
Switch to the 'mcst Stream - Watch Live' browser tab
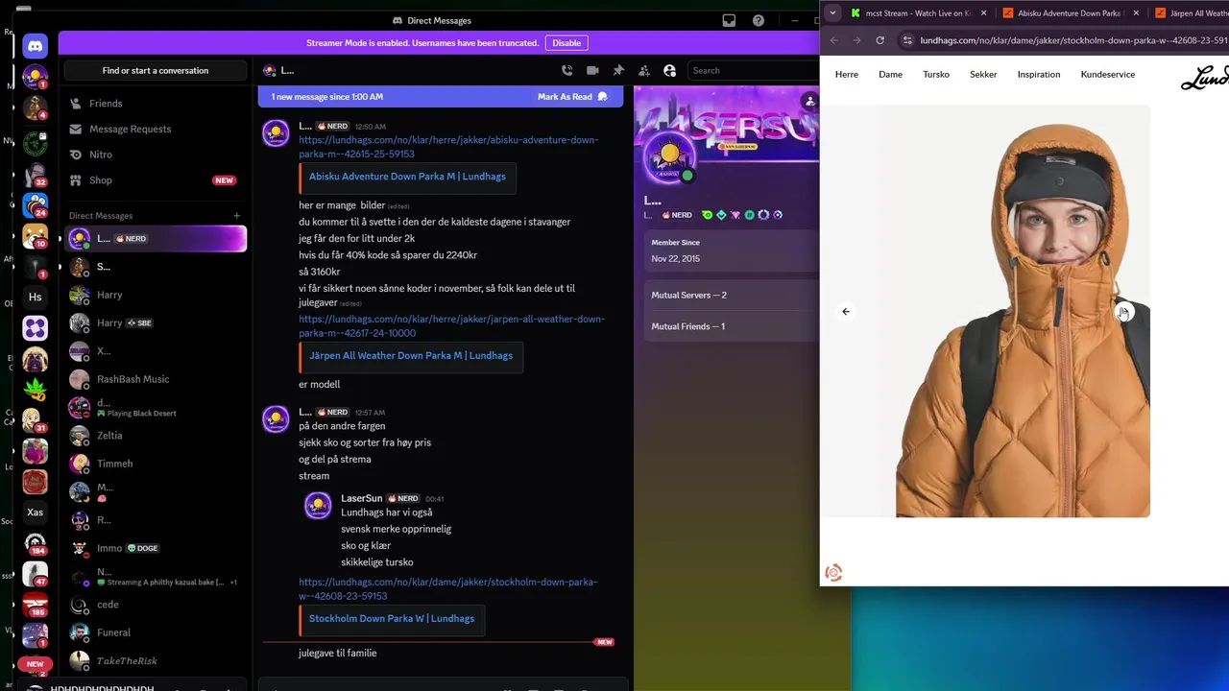[918, 13]
